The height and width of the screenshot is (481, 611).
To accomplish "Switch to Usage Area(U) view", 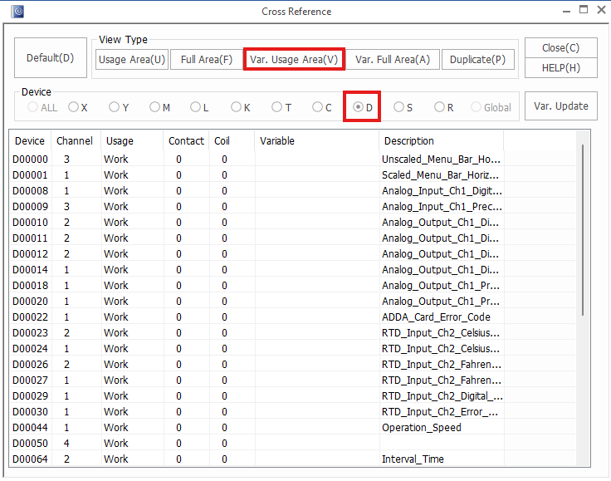I will 132,60.
